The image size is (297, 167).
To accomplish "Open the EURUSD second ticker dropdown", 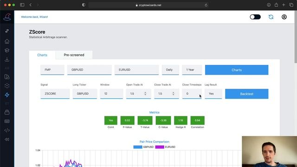I will pos(136,70).
